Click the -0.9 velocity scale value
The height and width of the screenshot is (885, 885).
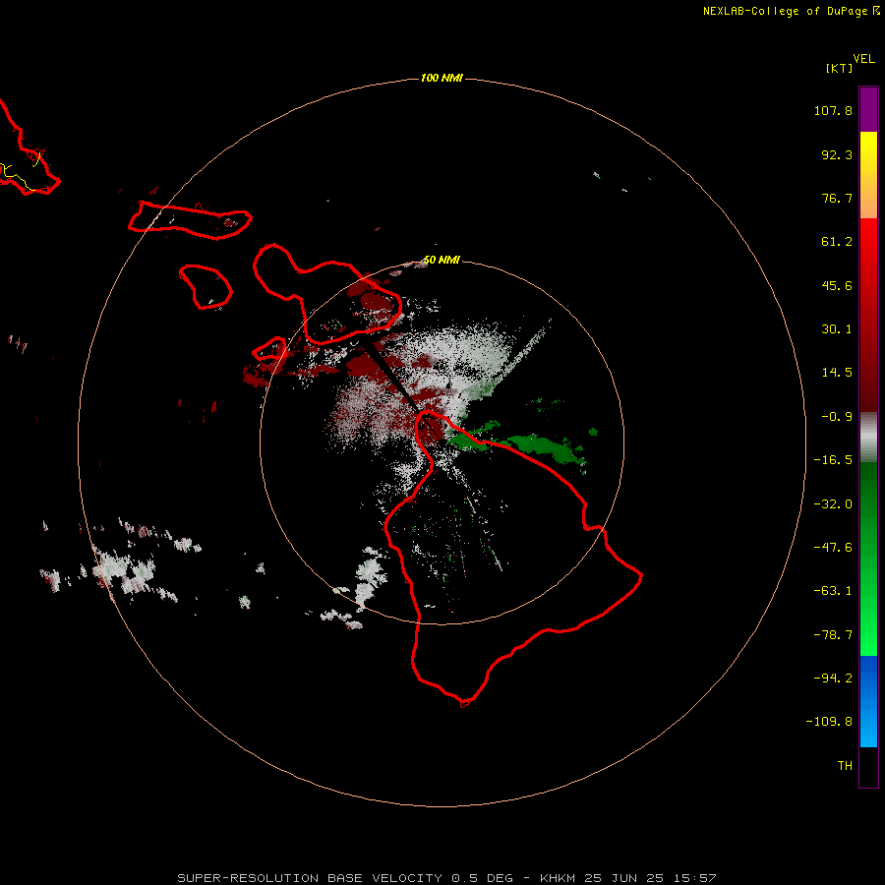tap(837, 417)
